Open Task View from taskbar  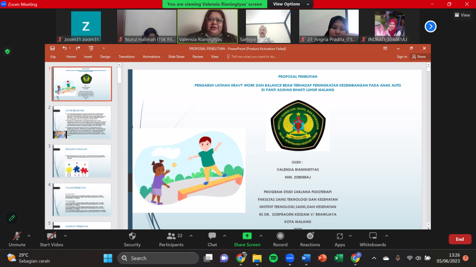point(208,258)
